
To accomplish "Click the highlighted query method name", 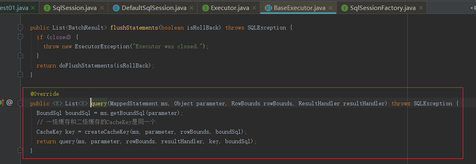I will 99,103.
